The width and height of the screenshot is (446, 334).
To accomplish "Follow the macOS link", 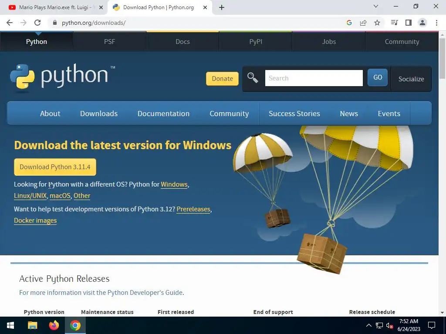I will pyautogui.click(x=60, y=196).
